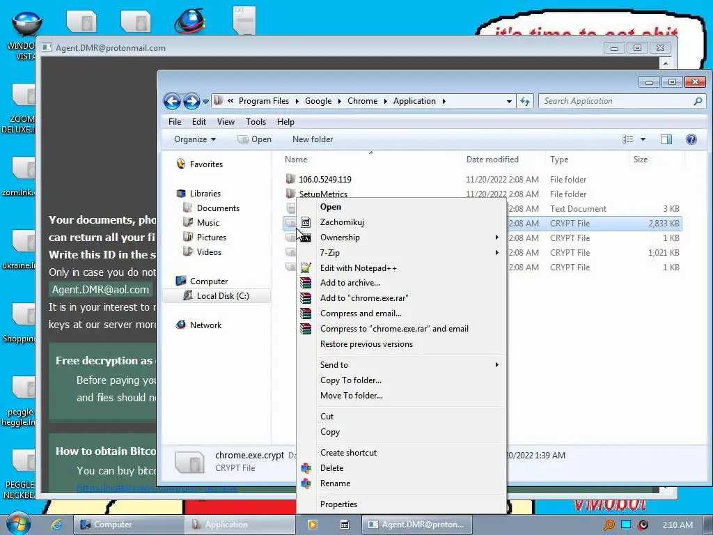Select the 106.0.5249.119 folder
Viewport: 713px width, 535px height.
click(324, 179)
